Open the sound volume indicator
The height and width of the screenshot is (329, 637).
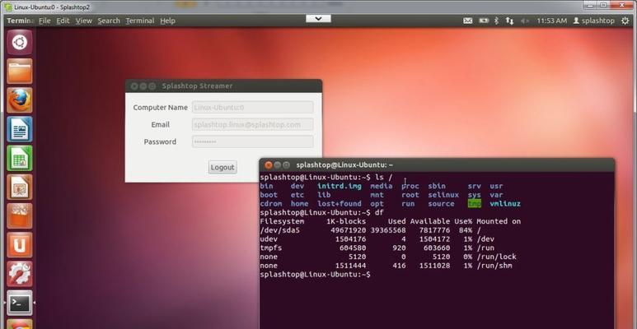pyautogui.click(x=525, y=21)
